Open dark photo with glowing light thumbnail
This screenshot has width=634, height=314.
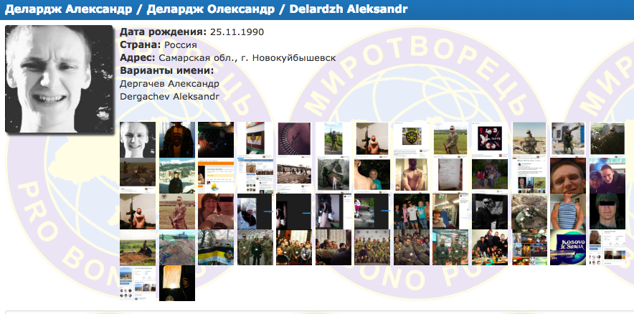pos(177,283)
